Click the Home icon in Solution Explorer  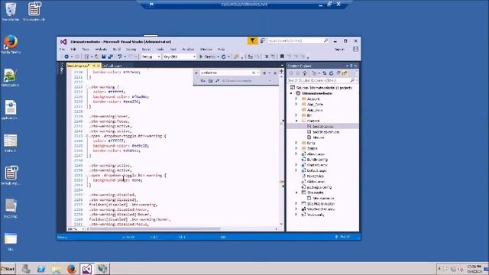[304, 73]
